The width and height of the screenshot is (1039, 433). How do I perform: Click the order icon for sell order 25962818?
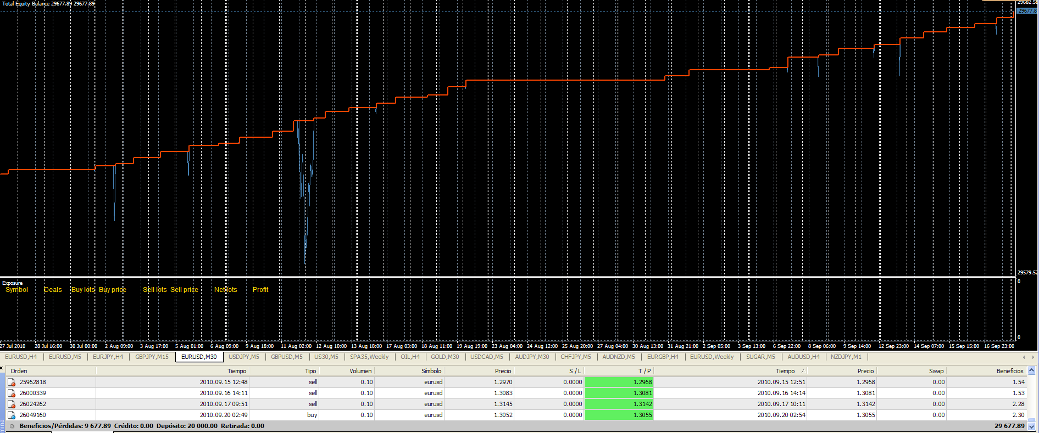pos(12,382)
